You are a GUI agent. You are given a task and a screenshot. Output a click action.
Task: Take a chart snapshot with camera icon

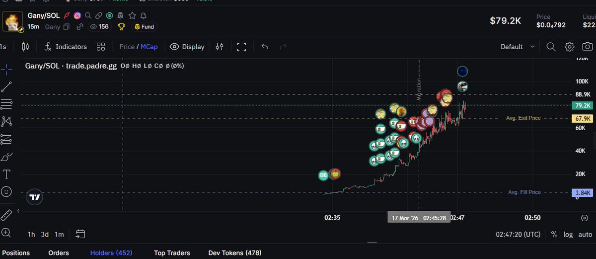(x=588, y=47)
